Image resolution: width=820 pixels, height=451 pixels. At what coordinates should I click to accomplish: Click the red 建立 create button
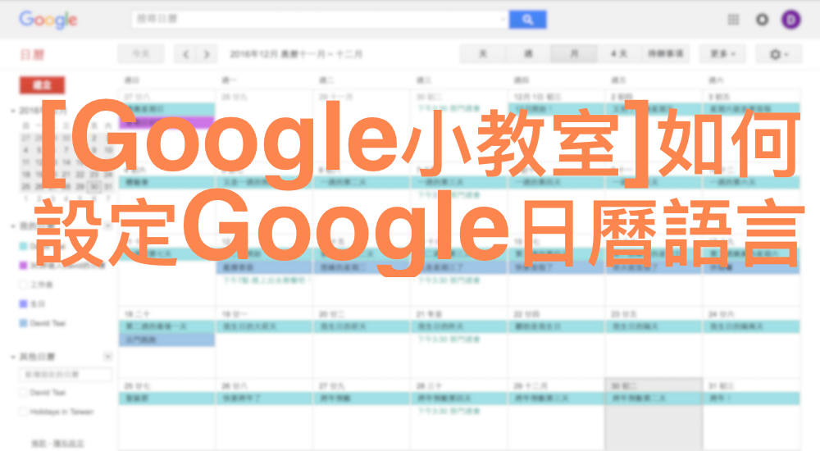coord(43,84)
